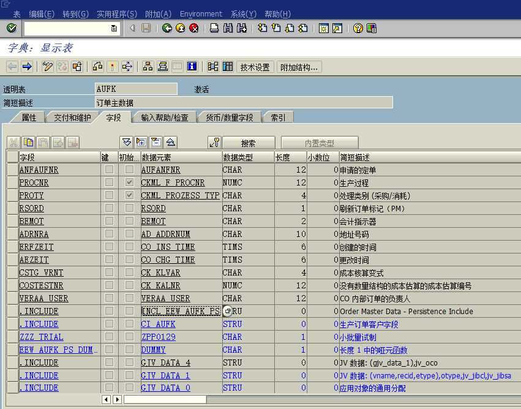Toggle initial values checkbox for PROTY

click(129, 195)
